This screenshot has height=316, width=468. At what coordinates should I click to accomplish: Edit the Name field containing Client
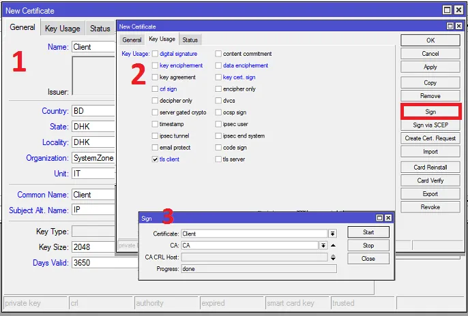tap(93, 47)
